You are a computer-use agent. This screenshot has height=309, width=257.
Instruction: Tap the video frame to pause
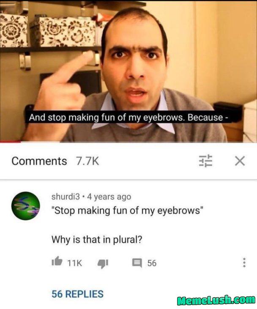(128, 71)
